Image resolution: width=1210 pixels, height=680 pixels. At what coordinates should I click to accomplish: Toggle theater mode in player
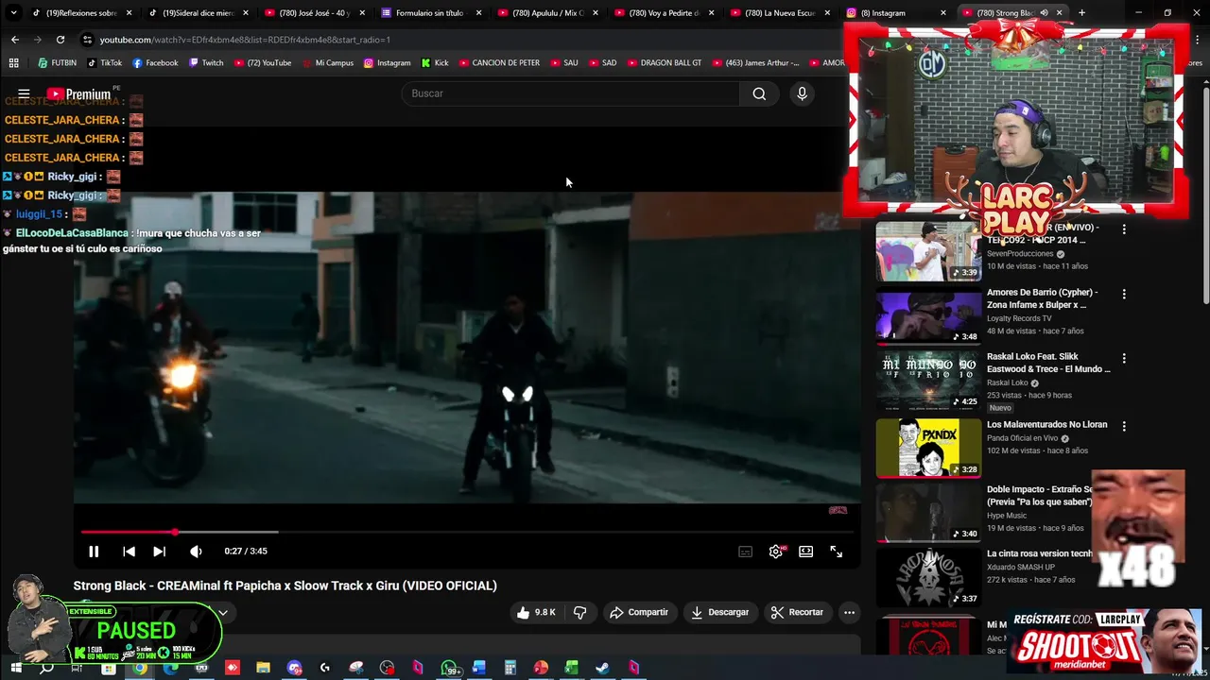click(805, 552)
